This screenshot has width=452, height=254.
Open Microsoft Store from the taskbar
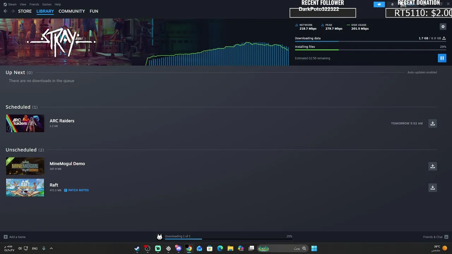(x=210, y=248)
